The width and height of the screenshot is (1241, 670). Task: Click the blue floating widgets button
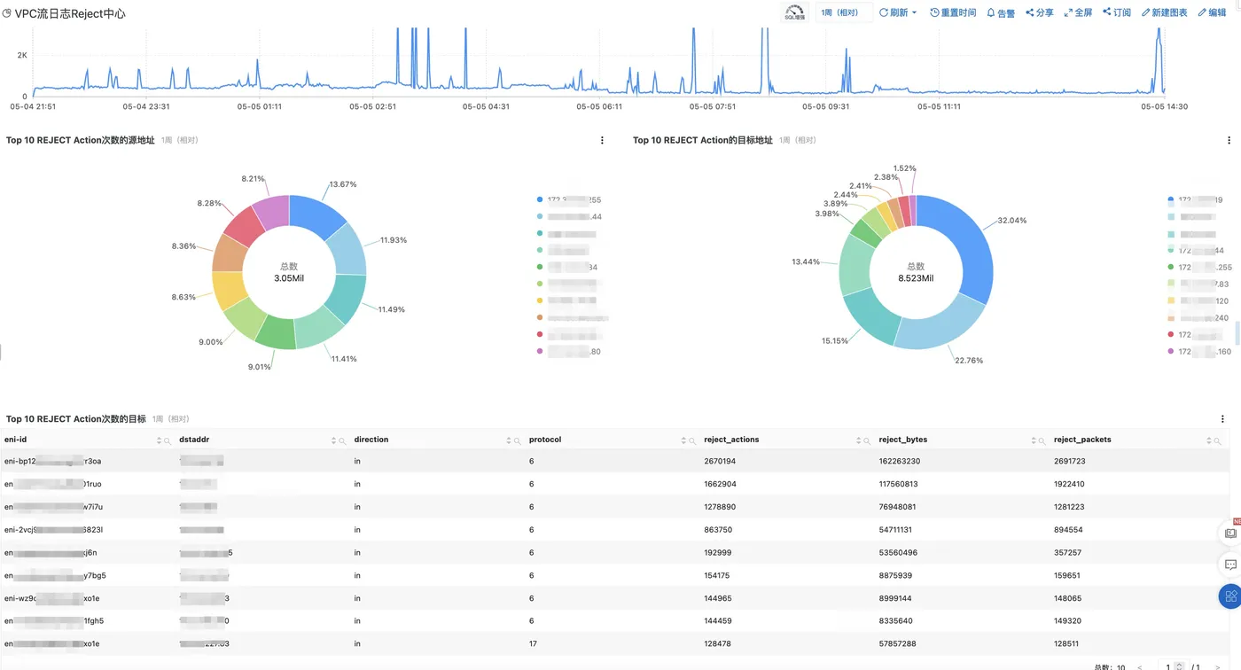tap(1230, 596)
